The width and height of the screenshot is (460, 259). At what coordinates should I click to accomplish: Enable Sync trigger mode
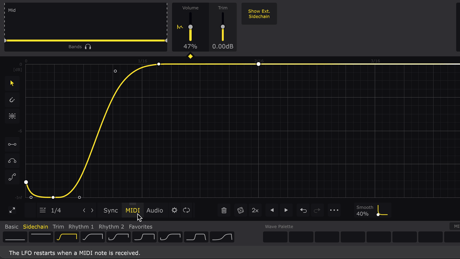coord(111,210)
